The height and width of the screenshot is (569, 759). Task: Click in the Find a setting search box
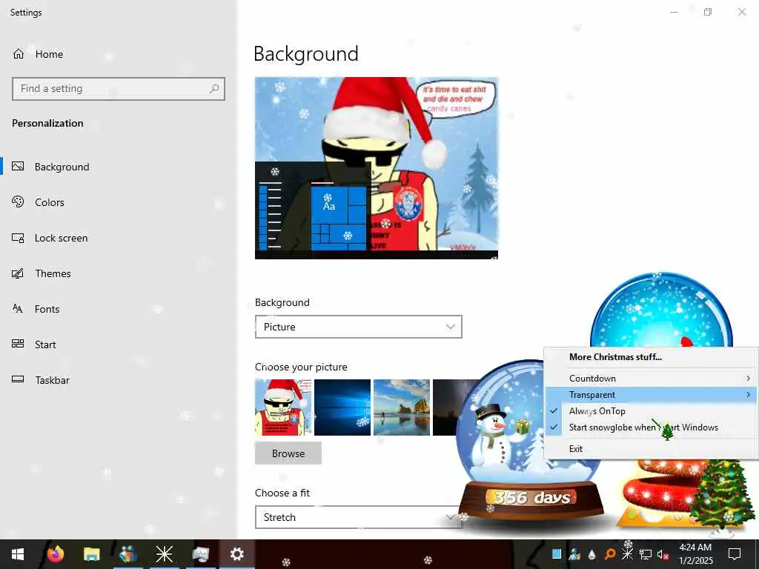118,89
